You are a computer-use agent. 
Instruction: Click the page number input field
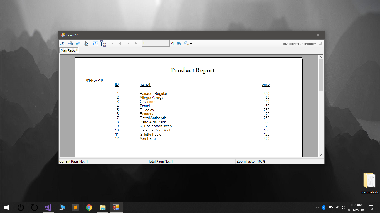pos(156,43)
